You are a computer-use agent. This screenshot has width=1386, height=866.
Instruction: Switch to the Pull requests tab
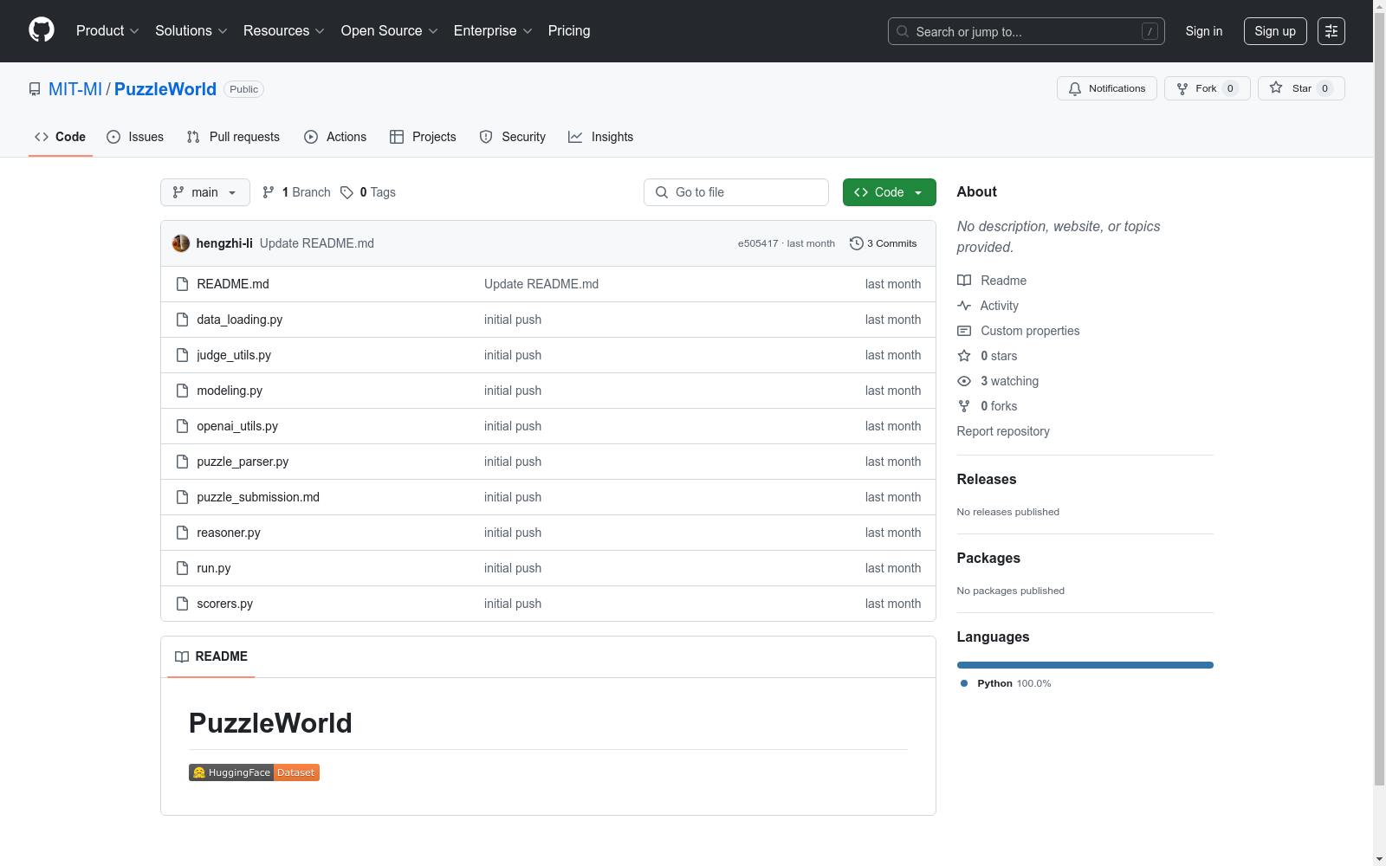click(x=233, y=137)
